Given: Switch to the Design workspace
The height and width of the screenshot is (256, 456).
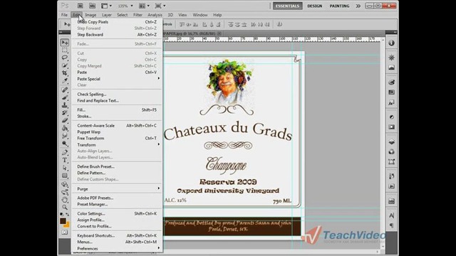Looking at the screenshot, I should point(315,6).
